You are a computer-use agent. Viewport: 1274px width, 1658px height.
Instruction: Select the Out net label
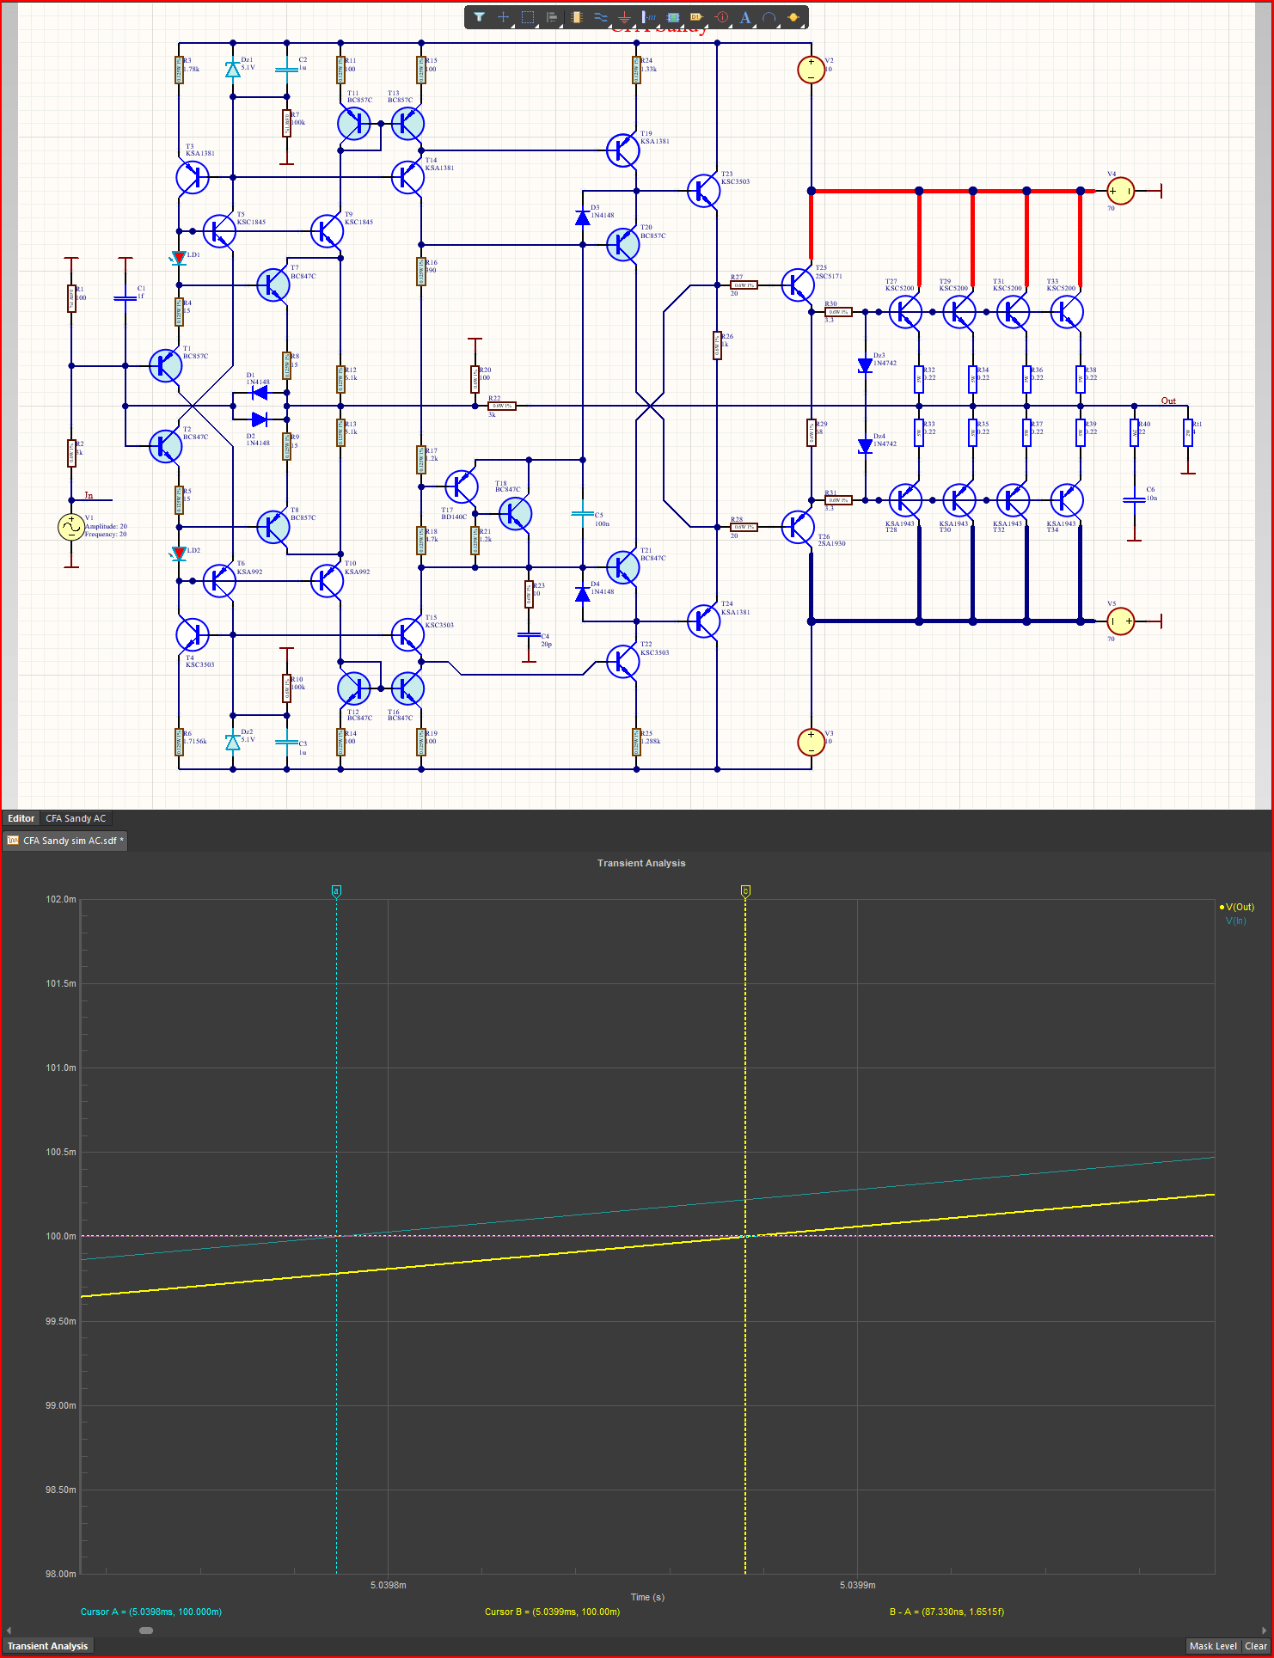[1168, 401]
